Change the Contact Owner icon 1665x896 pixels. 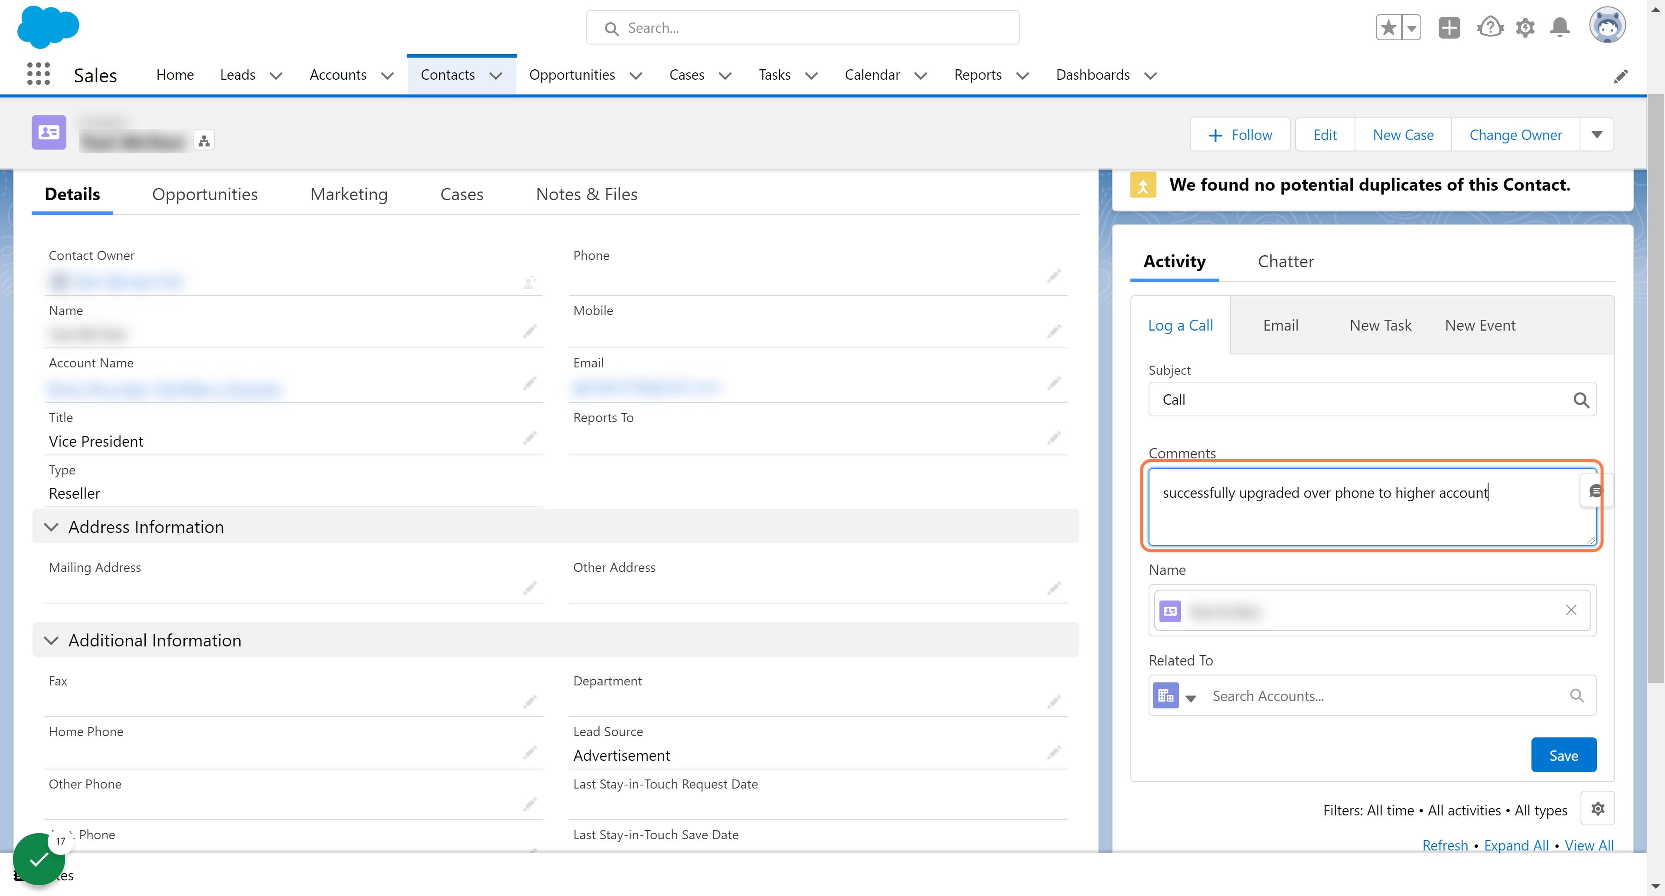530,282
